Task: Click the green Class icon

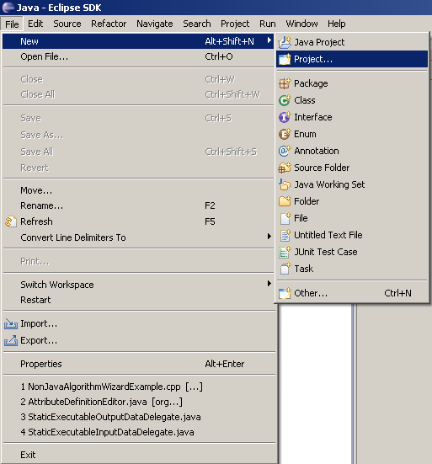Action: coord(285,100)
